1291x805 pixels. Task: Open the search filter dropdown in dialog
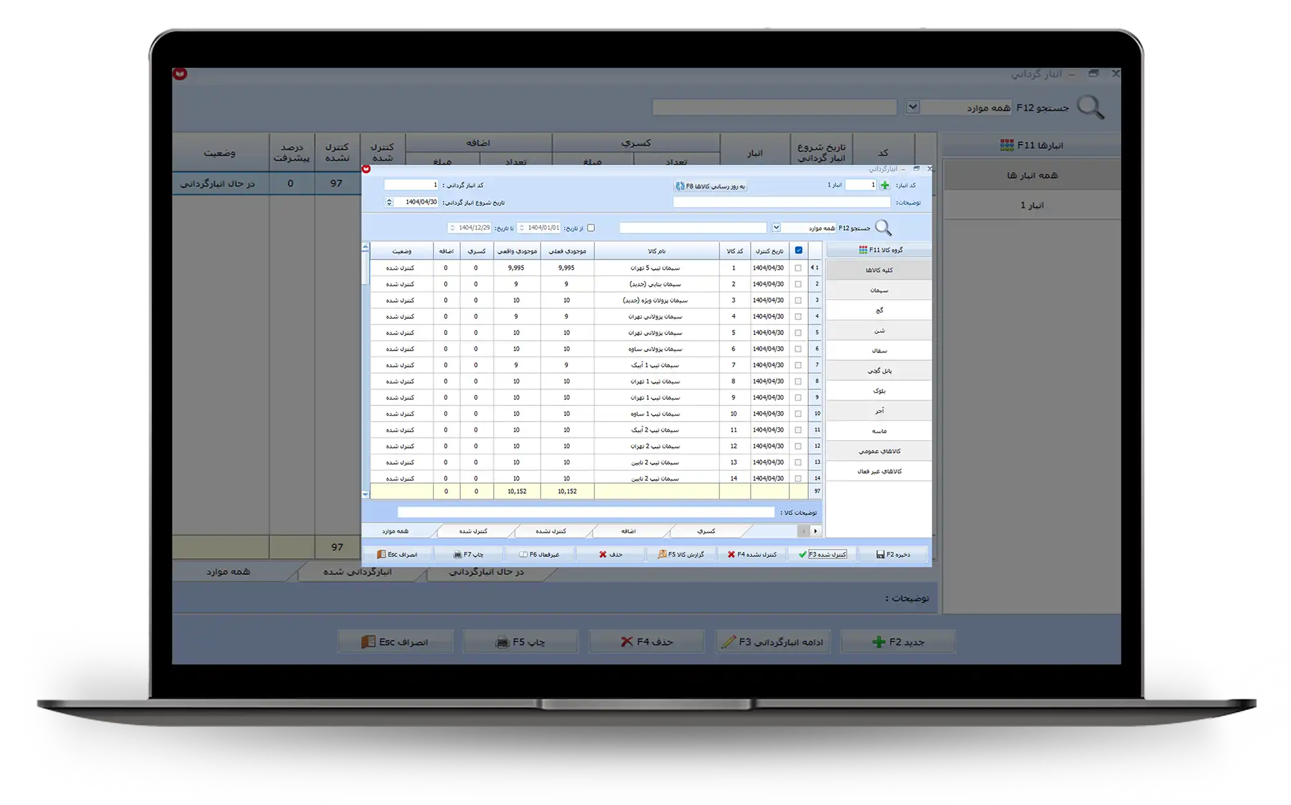click(777, 228)
